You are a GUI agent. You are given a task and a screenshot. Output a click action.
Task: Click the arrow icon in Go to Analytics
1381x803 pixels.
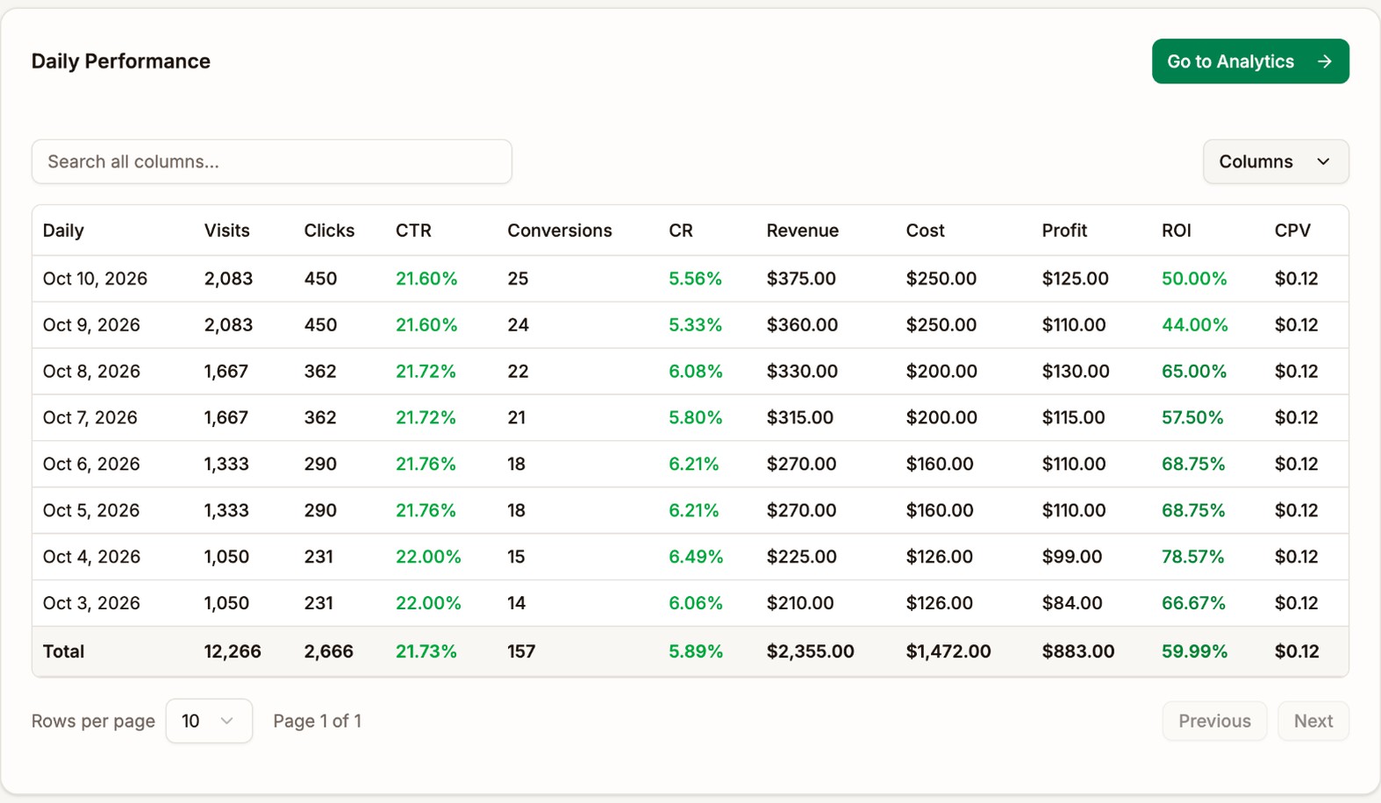point(1325,61)
